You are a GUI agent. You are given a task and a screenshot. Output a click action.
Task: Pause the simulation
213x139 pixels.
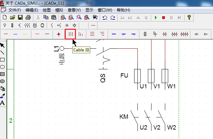pyautogui.click(x=171, y=18)
